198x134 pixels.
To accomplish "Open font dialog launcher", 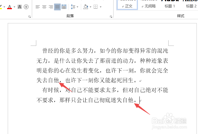I will (29, 17).
